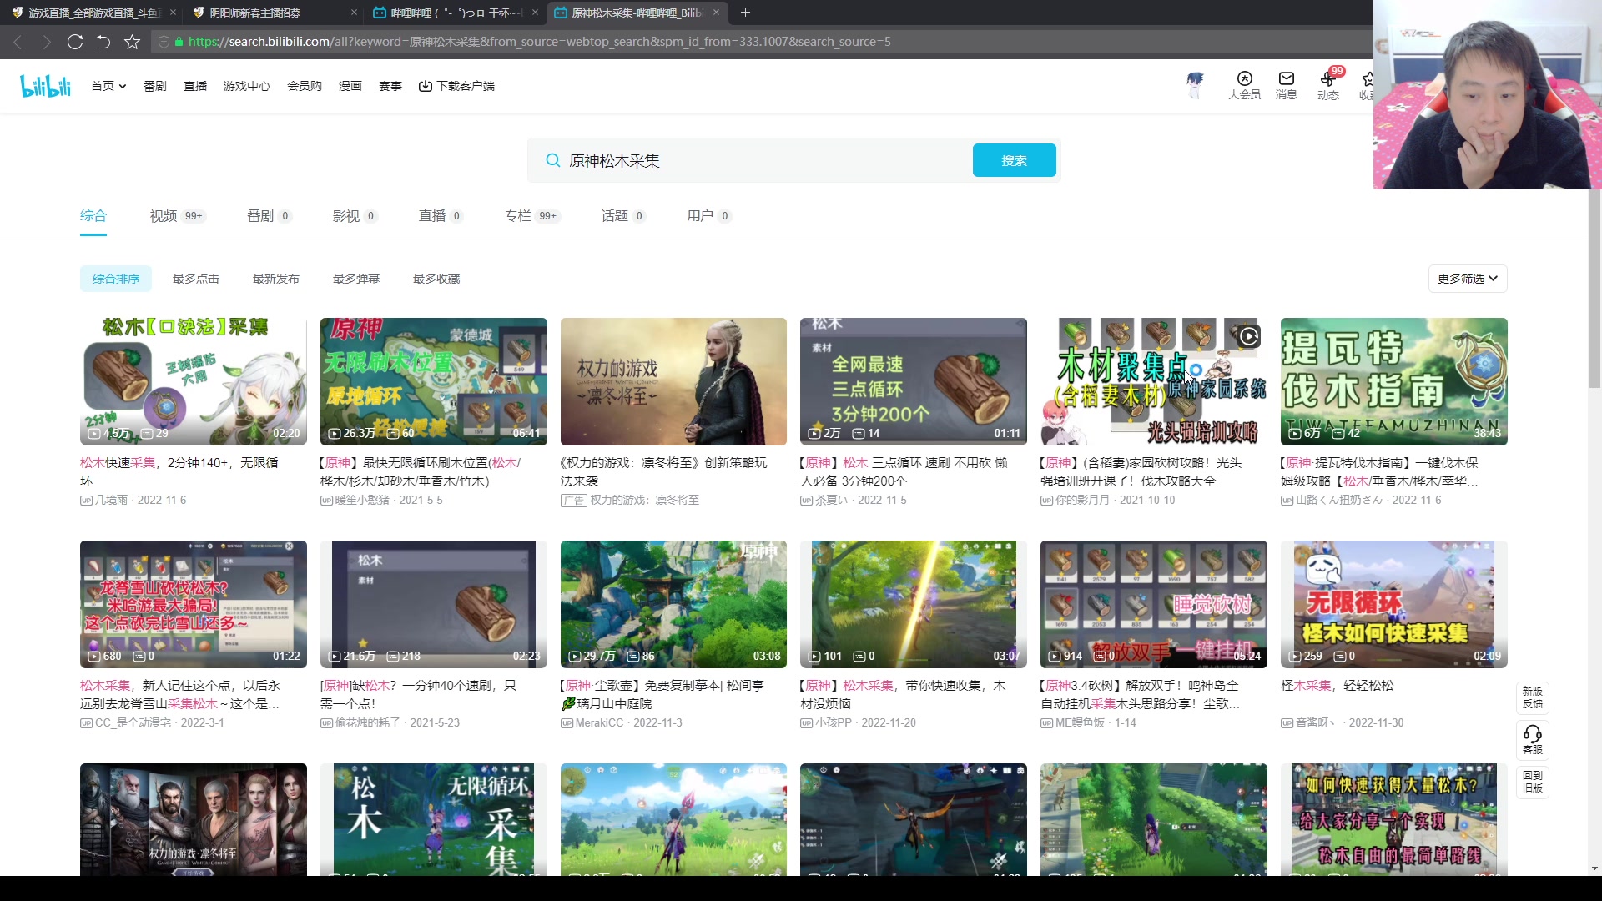Expand the 收藏 dropdown in the top bar
This screenshot has height=901, width=1602.
1368,85
